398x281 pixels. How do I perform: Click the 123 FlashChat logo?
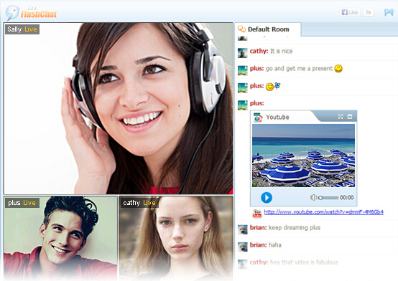31,13
